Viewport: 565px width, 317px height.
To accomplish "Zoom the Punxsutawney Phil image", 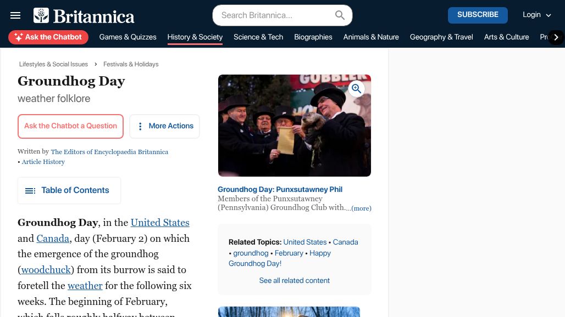I will click(357, 88).
